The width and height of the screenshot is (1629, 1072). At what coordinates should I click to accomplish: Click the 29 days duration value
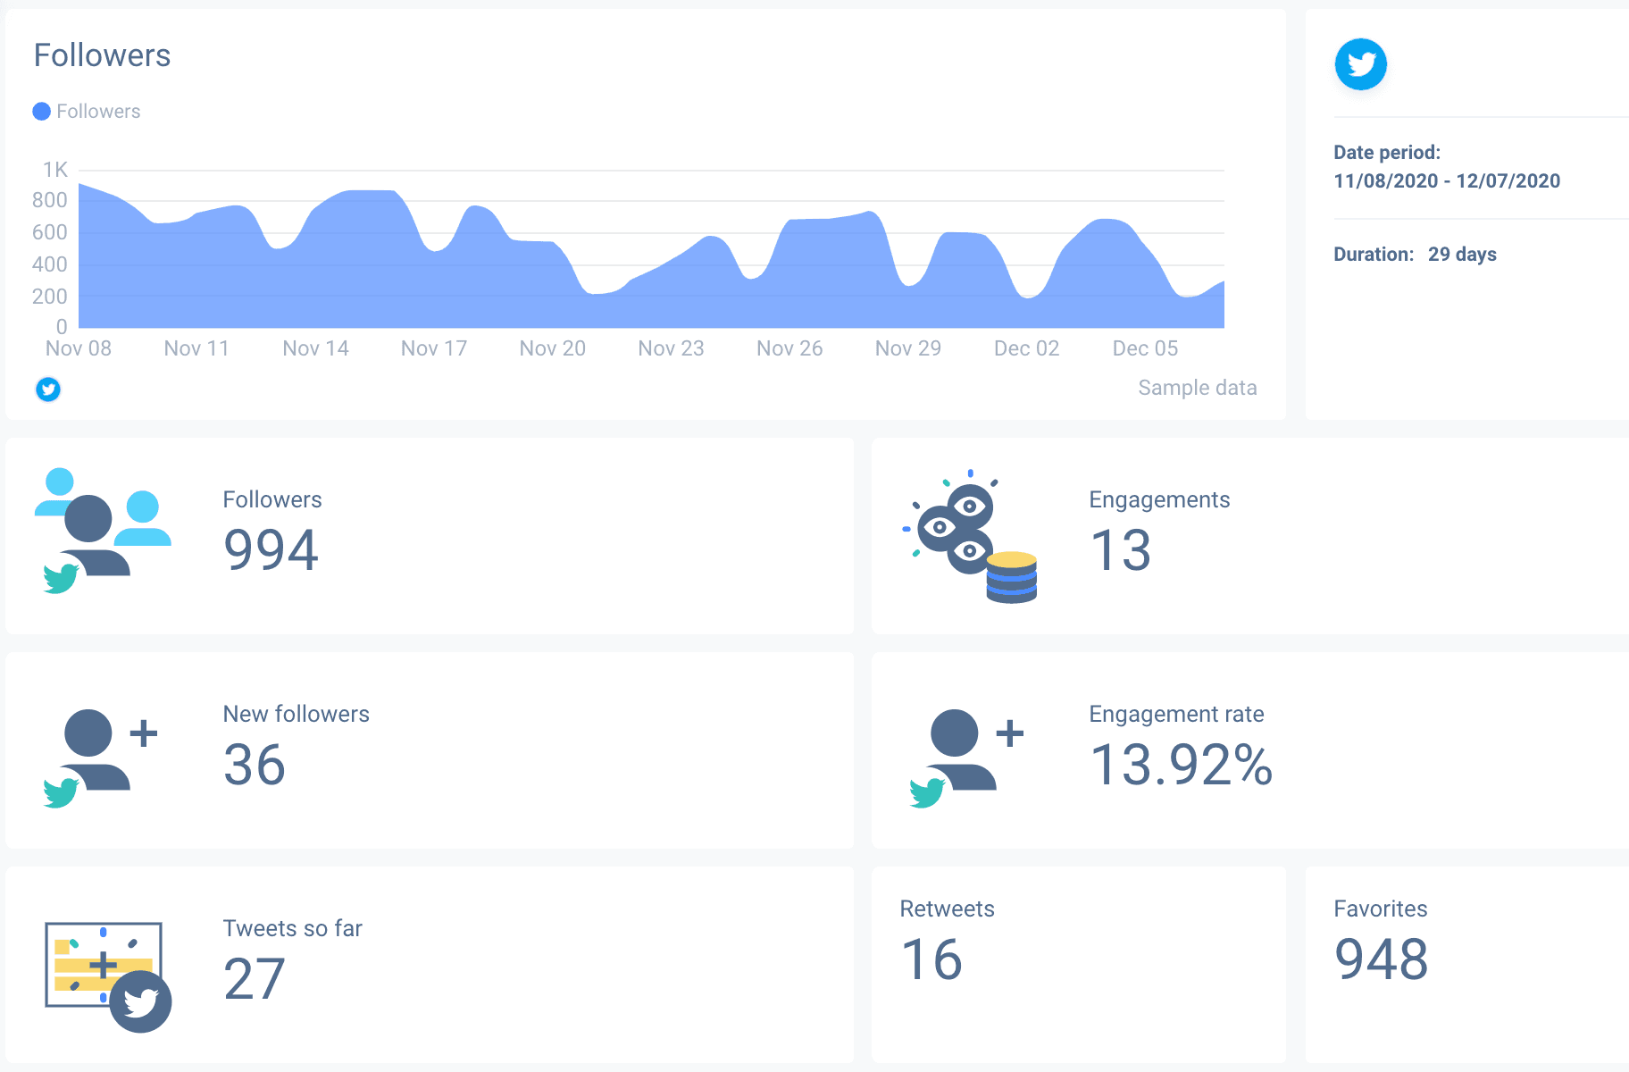click(1462, 255)
